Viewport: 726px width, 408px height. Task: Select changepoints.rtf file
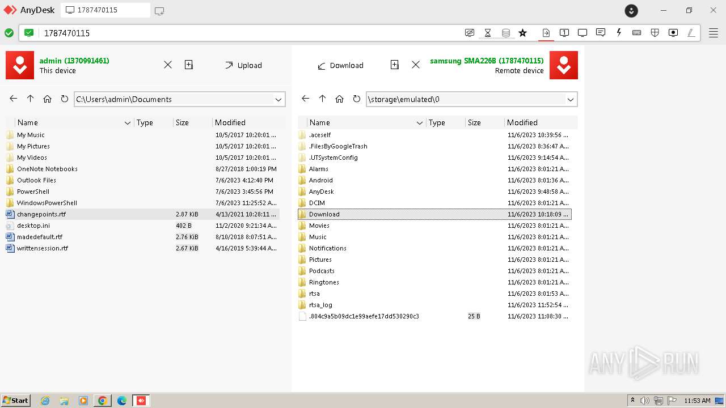[x=142, y=214]
